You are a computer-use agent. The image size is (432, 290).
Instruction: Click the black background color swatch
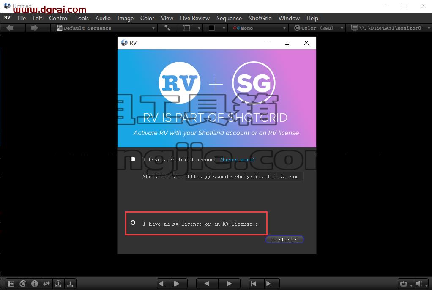212,28
